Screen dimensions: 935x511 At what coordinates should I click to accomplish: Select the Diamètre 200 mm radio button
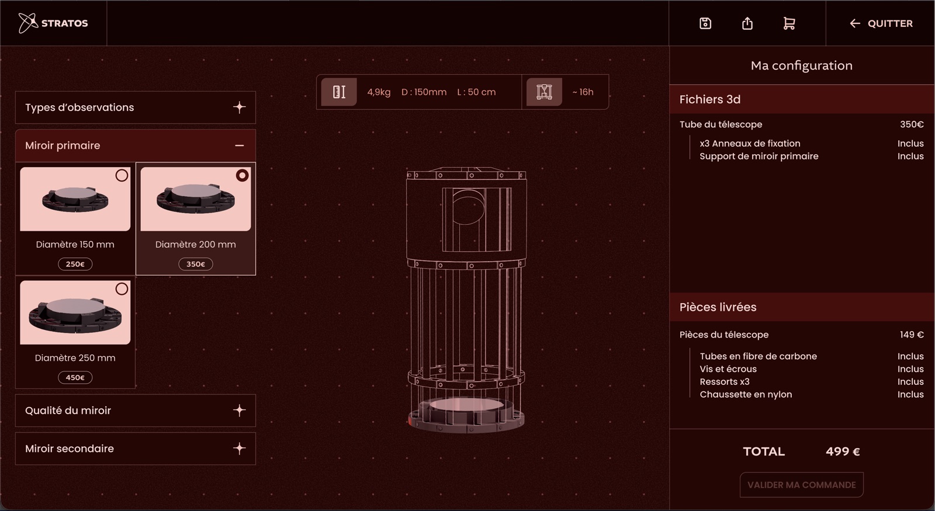point(242,175)
